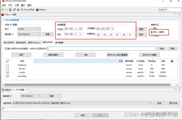Open the server configuration toolbar icon
This screenshot has width=182, height=120.
pos(10,10)
